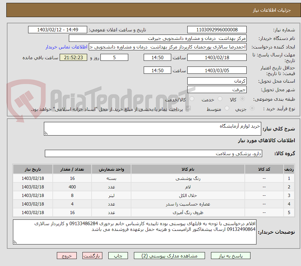Click the price validity time 14:50 field

pyautogui.click(x=157, y=70)
